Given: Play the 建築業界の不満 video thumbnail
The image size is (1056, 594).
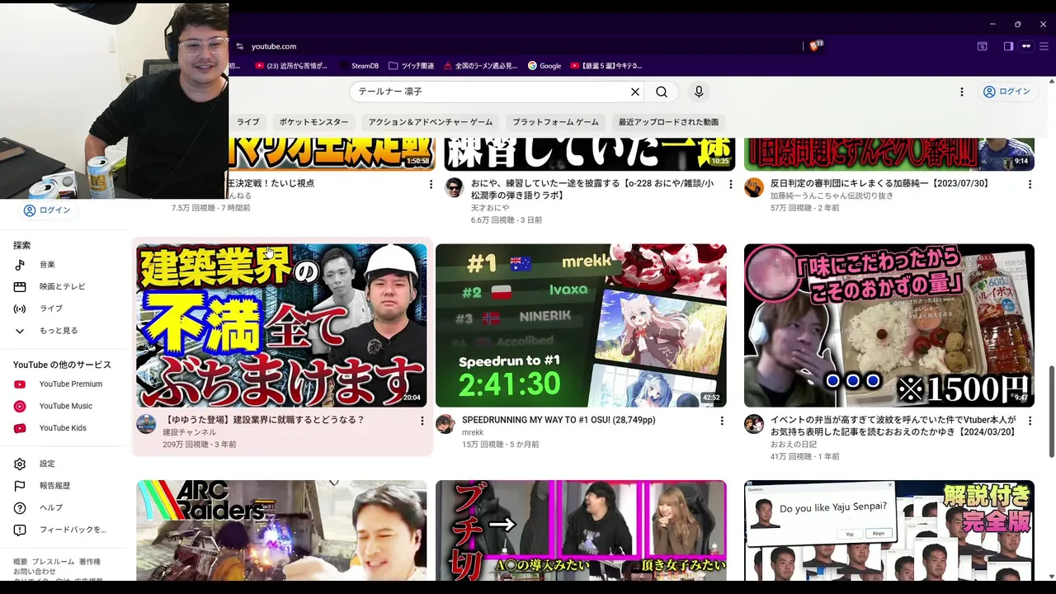Looking at the screenshot, I should coord(281,325).
